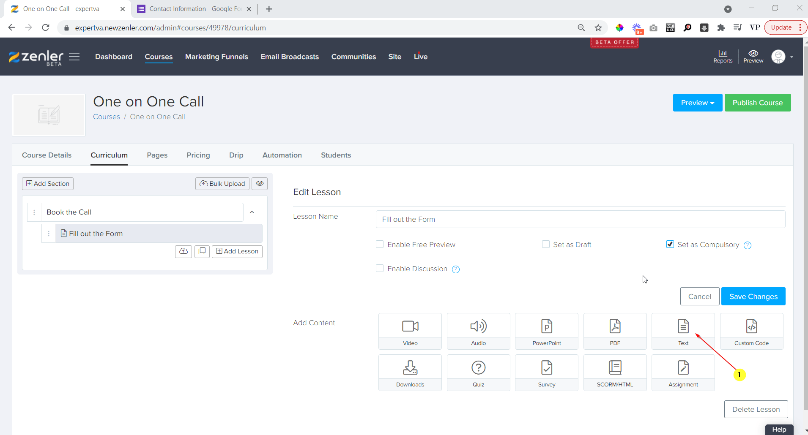Select the SCORM/HTML content type
Image resolution: width=808 pixels, height=435 pixels.
click(x=615, y=372)
